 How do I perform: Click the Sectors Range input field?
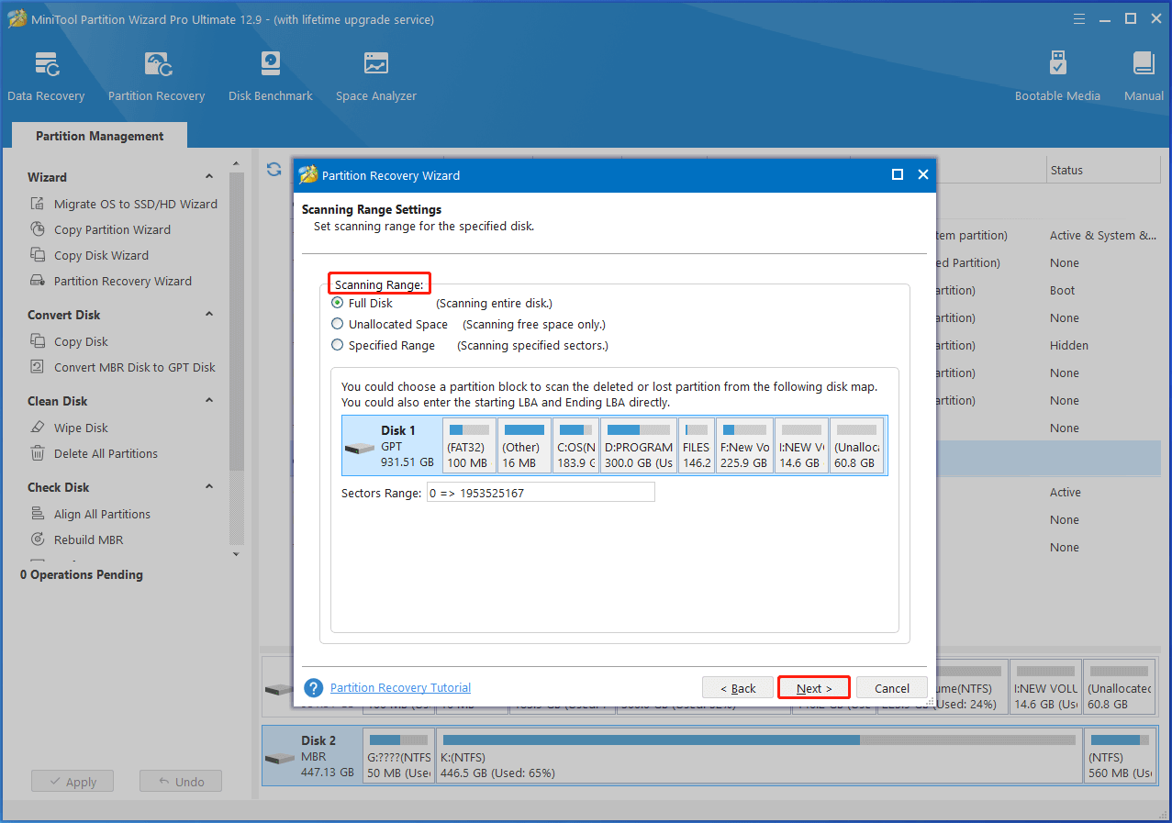pyautogui.click(x=541, y=493)
